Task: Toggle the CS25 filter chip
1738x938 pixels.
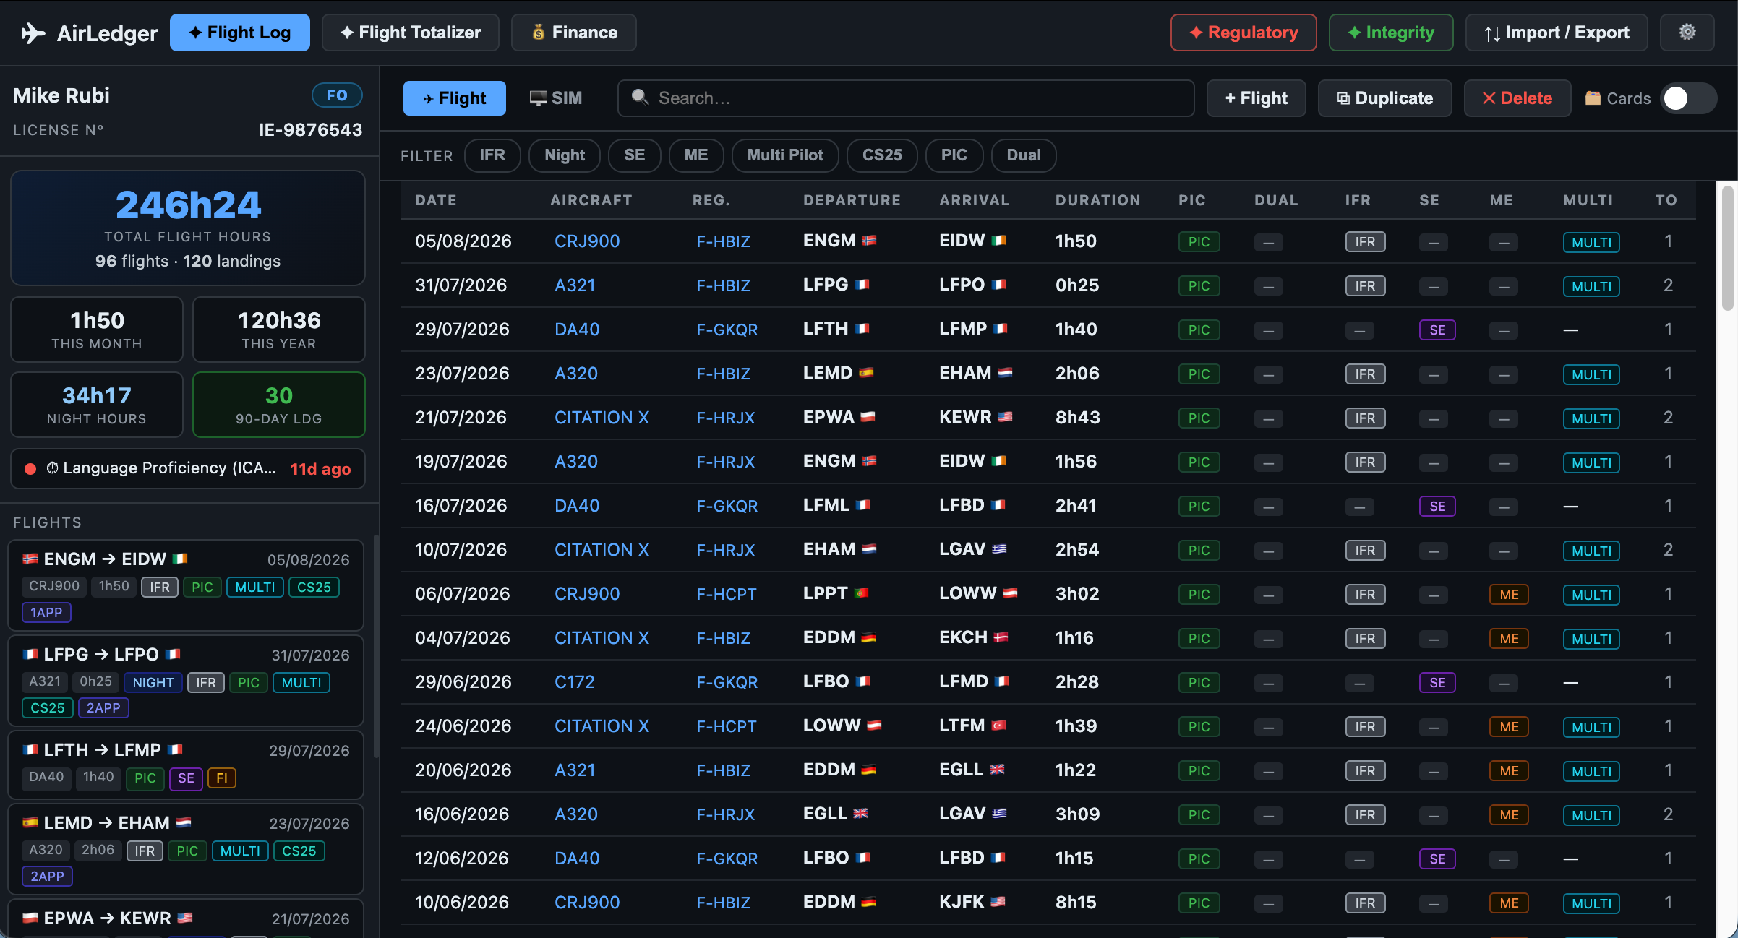Action: (x=882, y=155)
